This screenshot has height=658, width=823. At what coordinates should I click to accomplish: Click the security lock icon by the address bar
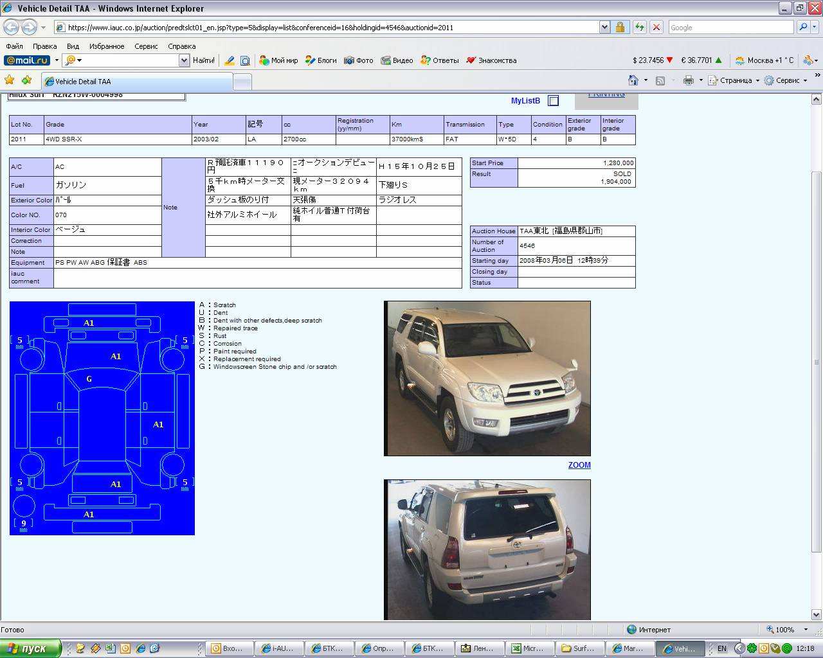[620, 27]
